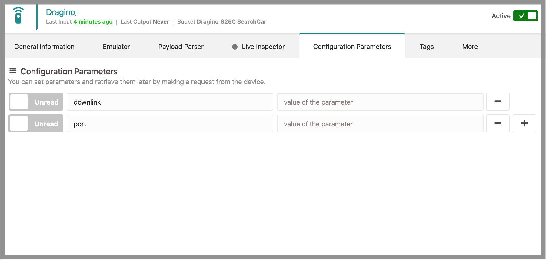
Task: Remove the downlink parameter with minus button
Action: [x=498, y=102]
